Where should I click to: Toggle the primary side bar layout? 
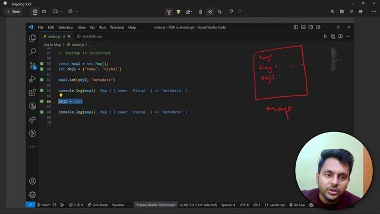pyautogui.click(x=296, y=27)
